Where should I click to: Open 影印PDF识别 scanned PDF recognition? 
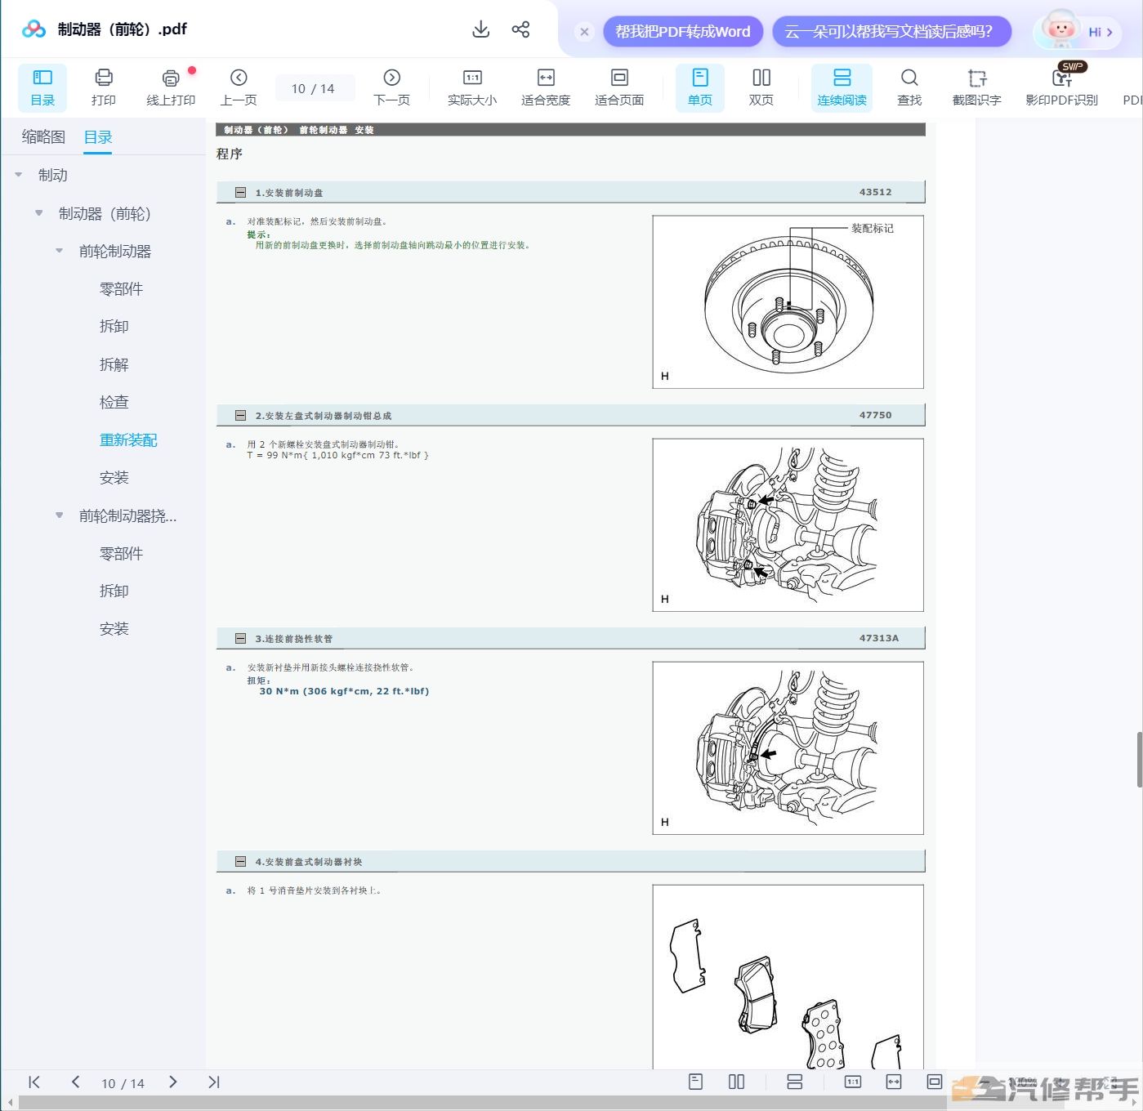(x=1061, y=87)
